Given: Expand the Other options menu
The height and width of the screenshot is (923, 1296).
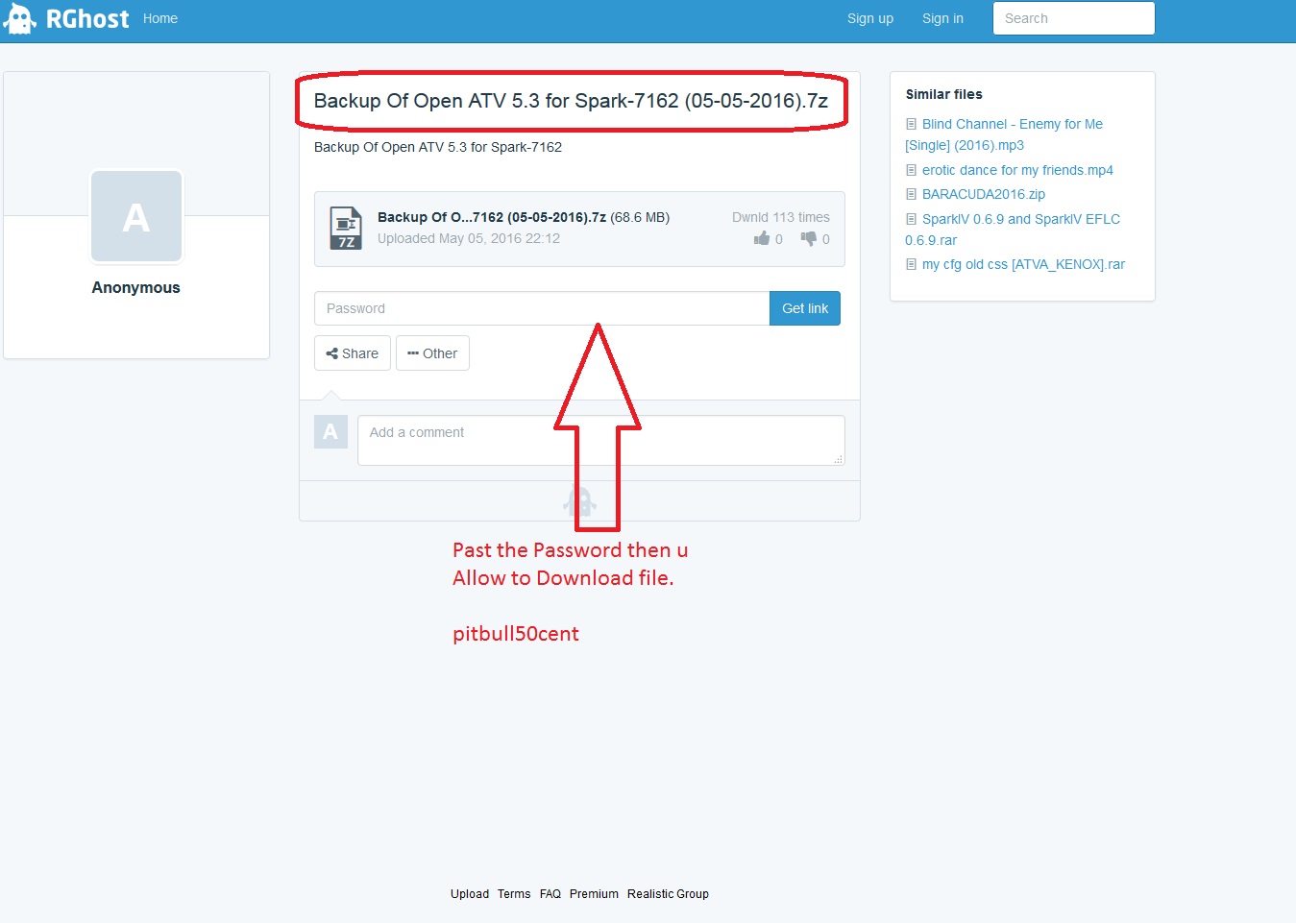Looking at the screenshot, I should point(432,353).
